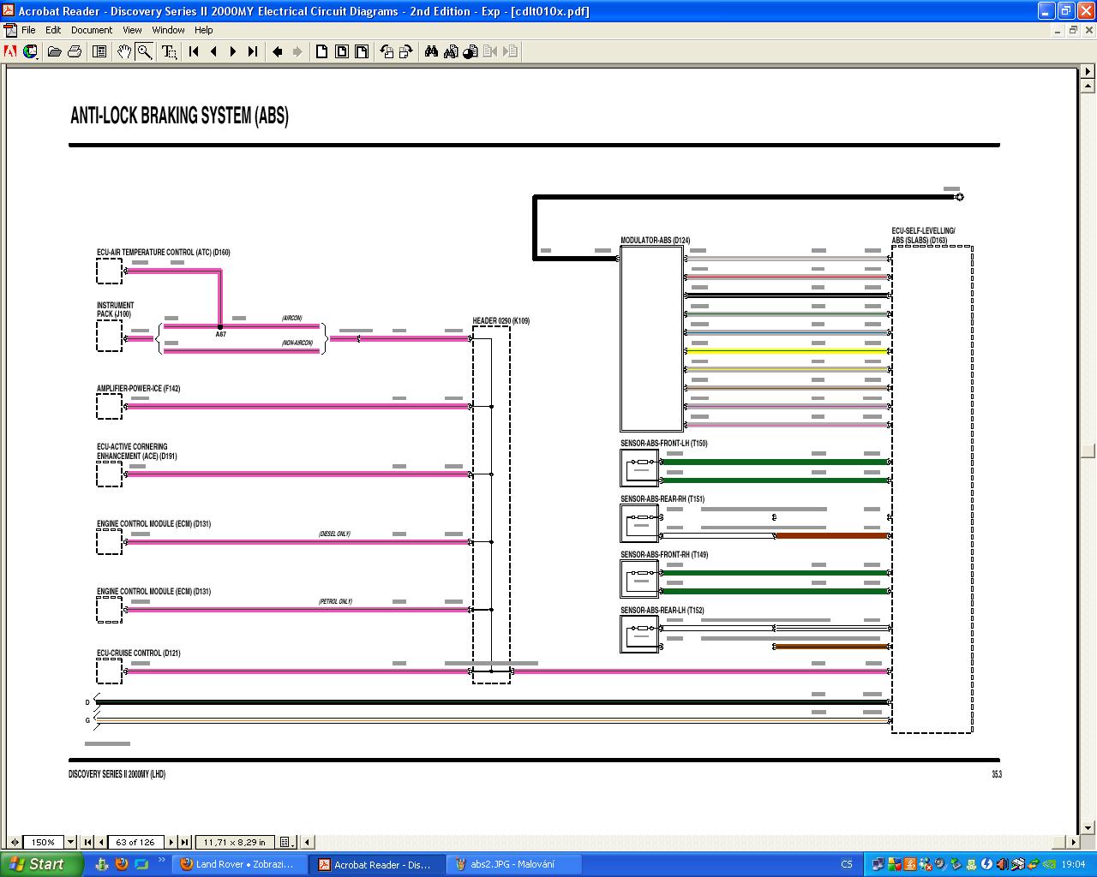Open the page layout dropdown in status bar
The width and height of the screenshot is (1097, 877).
click(287, 842)
